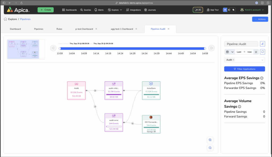This screenshot has width=272, height=157.
Task: Enable light mode theme
Action: coord(225,10)
